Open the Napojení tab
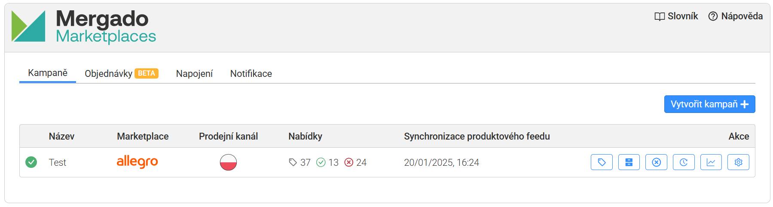773x207 pixels. click(x=194, y=73)
